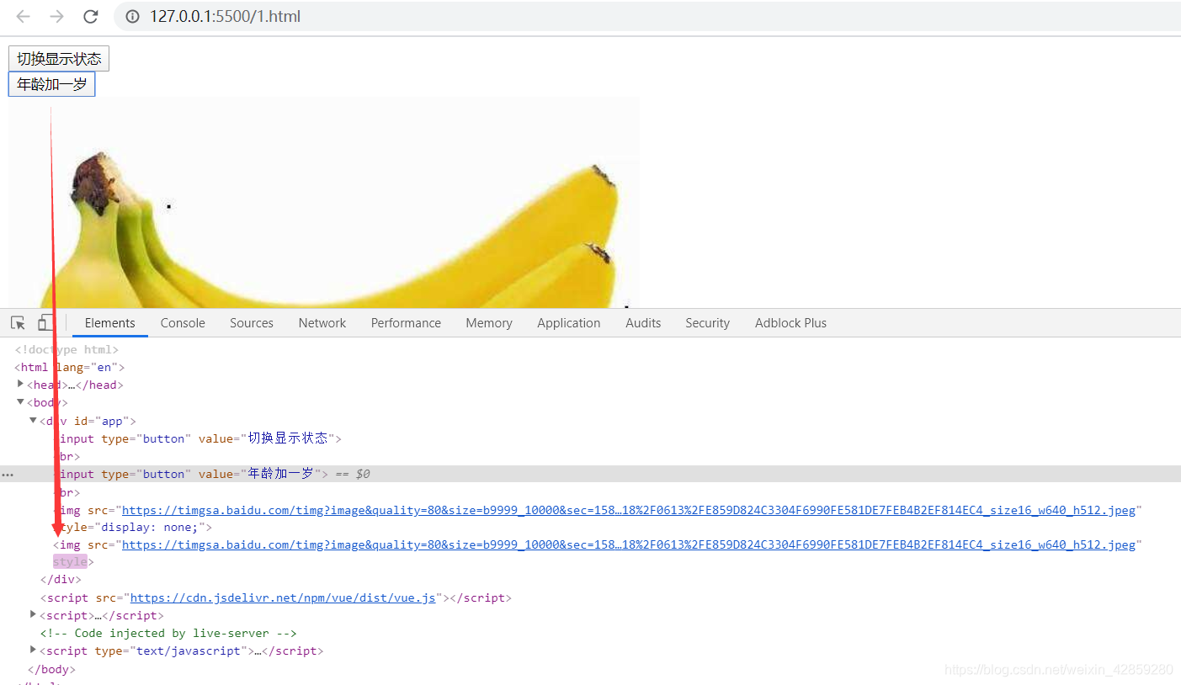Open the Console tab
The image size is (1181, 685).
pos(183,323)
